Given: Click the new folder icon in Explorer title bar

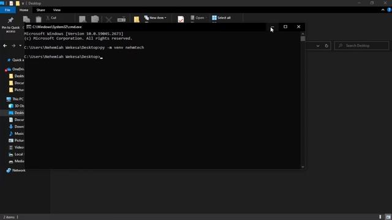Looking at the screenshot, I should (18, 4).
